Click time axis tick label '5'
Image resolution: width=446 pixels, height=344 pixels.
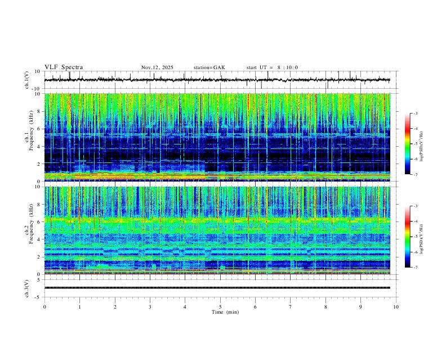coord(220,307)
